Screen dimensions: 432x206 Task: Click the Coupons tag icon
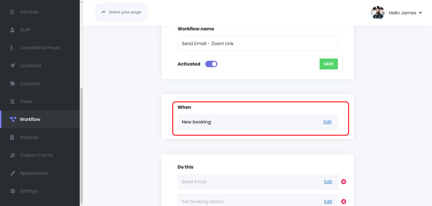[x=12, y=83]
